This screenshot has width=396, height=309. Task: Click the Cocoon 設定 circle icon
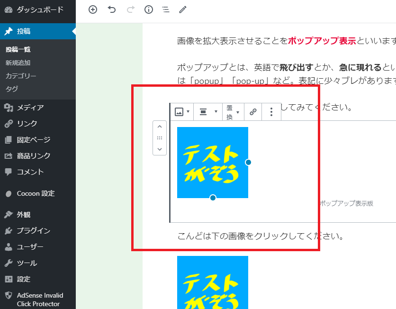[9, 194]
